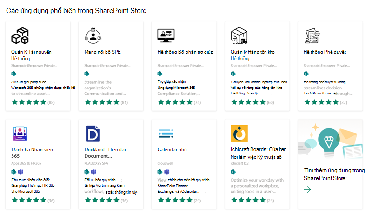
Task: Click the KLAUDXYS SPA publisher text
Action: coord(96,163)
